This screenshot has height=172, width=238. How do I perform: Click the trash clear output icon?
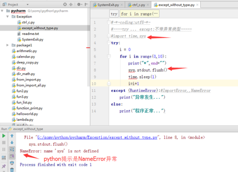(x=12, y=170)
